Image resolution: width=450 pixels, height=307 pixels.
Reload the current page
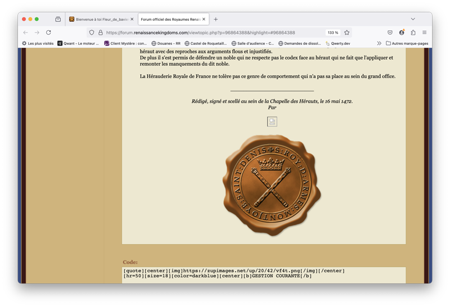[48, 33]
